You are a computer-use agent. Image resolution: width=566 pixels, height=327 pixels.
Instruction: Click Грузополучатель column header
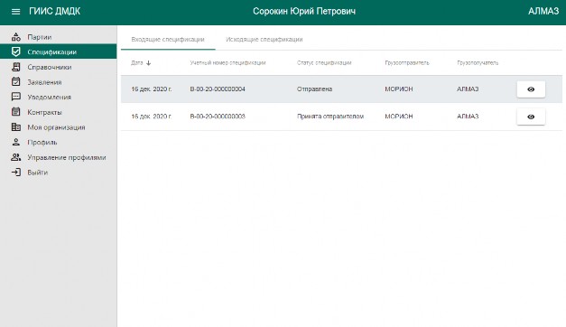tap(478, 63)
